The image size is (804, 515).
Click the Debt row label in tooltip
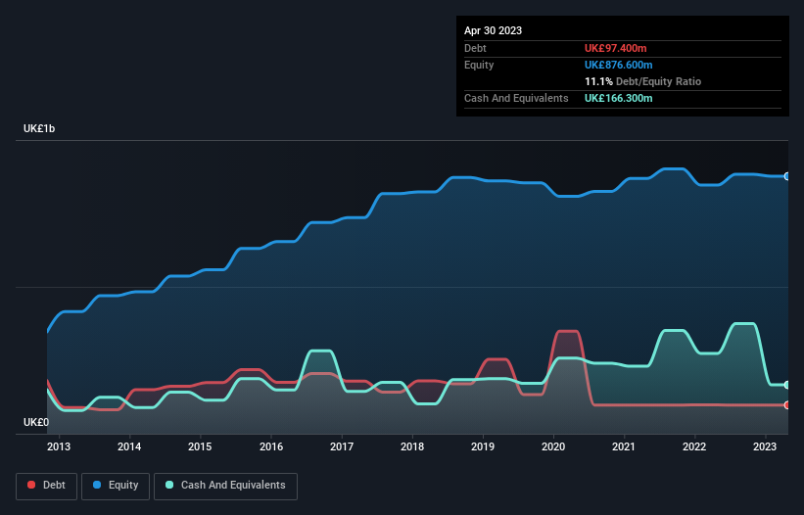click(475, 48)
